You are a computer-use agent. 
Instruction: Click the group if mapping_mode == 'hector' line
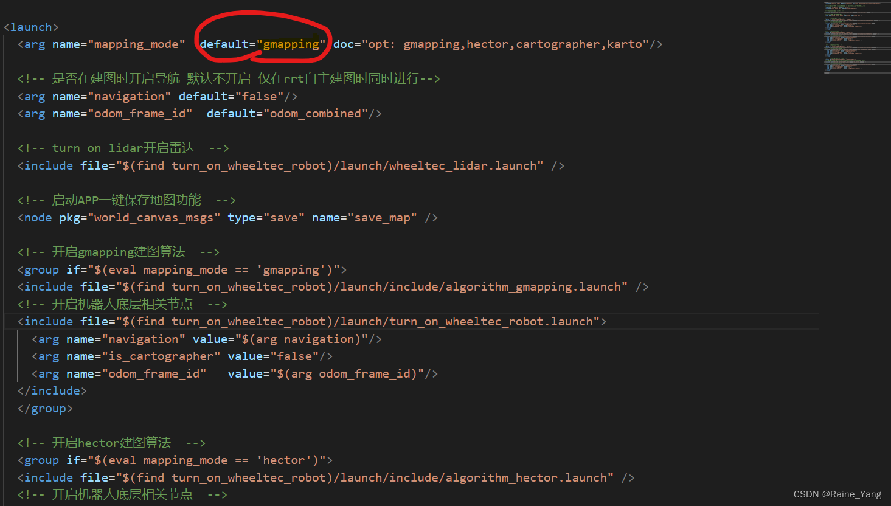click(x=175, y=460)
